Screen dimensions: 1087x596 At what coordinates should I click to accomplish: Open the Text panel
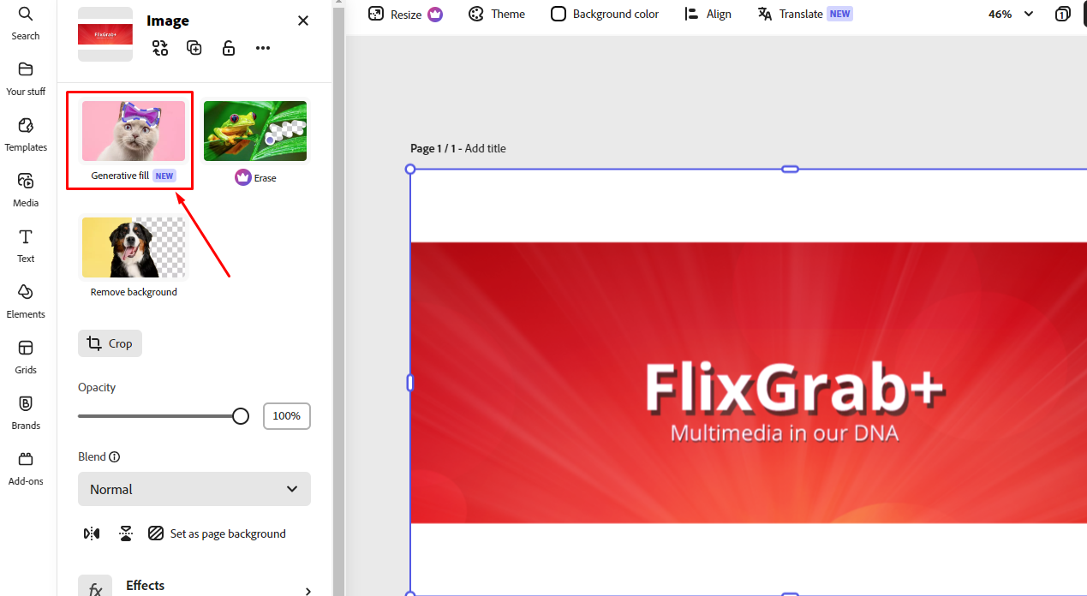26,246
